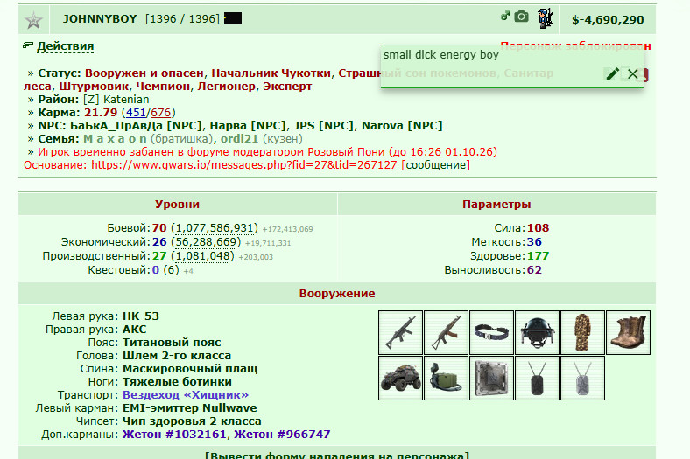The image size is (690, 459).
Task: Click the account balance $-4,690,290
Action: 608,20
